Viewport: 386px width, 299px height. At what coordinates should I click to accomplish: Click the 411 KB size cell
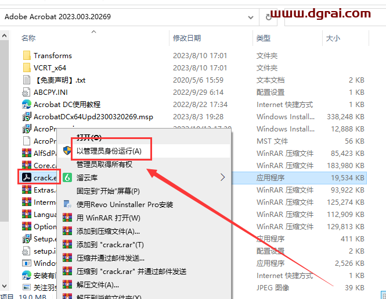tap(352, 239)
